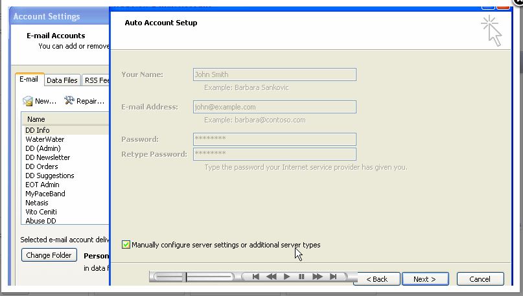Go to Next step in setup

point(425,279)
